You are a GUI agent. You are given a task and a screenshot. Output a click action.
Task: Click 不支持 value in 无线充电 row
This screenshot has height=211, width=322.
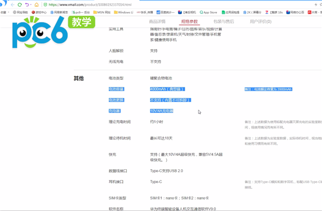pyautogui.click(x=156, y=62)
